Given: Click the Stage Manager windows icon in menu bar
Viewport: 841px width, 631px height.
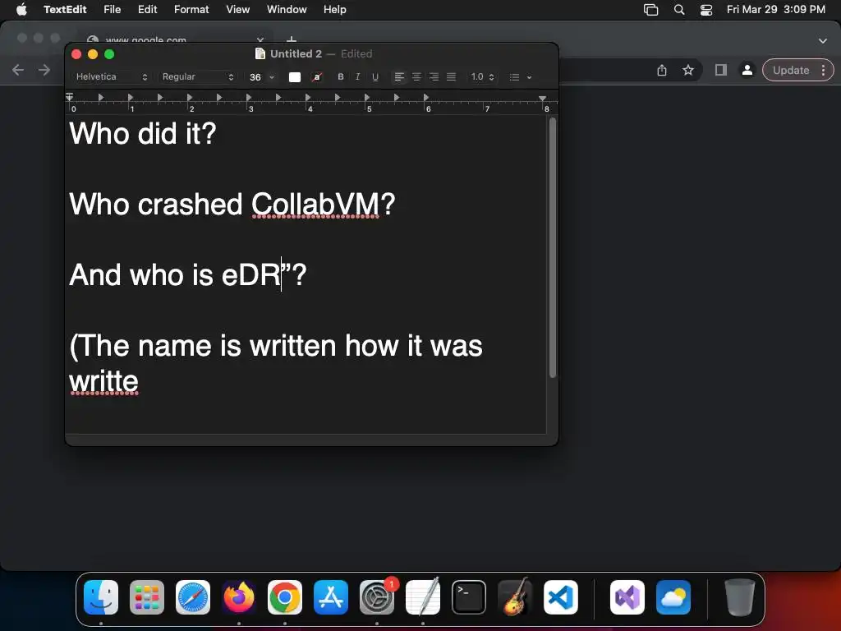Looking at the screenshot, I should click(650, 10).
